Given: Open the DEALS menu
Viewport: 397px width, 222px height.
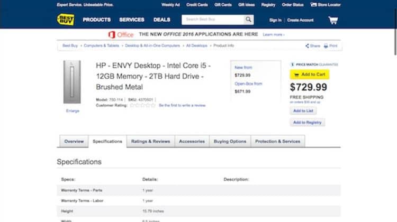Looking at the screenshot, I should [162, 20].
